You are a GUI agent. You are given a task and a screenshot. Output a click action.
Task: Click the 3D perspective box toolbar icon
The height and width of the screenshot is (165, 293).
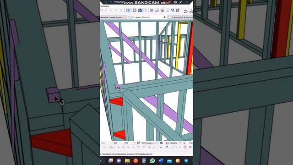(152, 10)
